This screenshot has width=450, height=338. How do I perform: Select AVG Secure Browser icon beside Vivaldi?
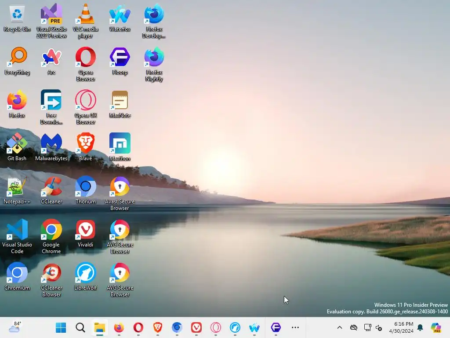120,236
